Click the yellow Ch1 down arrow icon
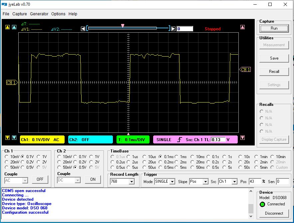The height and width of the screenshot is (223, 294). 7,137
